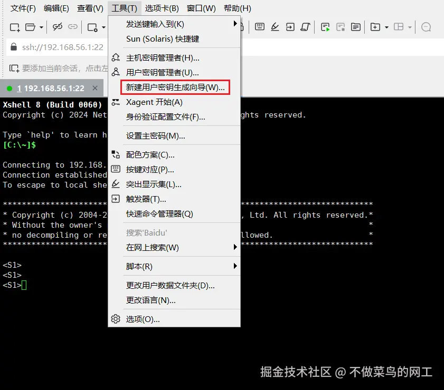Open 用户密钥管理者(U) from the menu
Image resolution: width=444 pixels, height=390 pixels.
174,73
